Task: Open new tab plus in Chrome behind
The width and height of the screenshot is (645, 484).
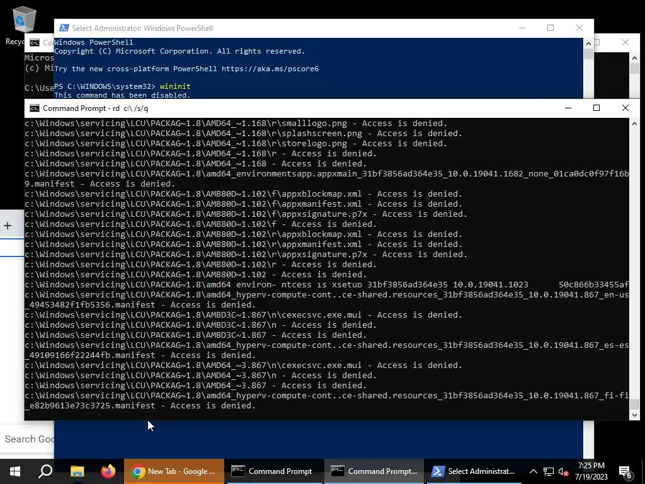Action: coord(8,226)
